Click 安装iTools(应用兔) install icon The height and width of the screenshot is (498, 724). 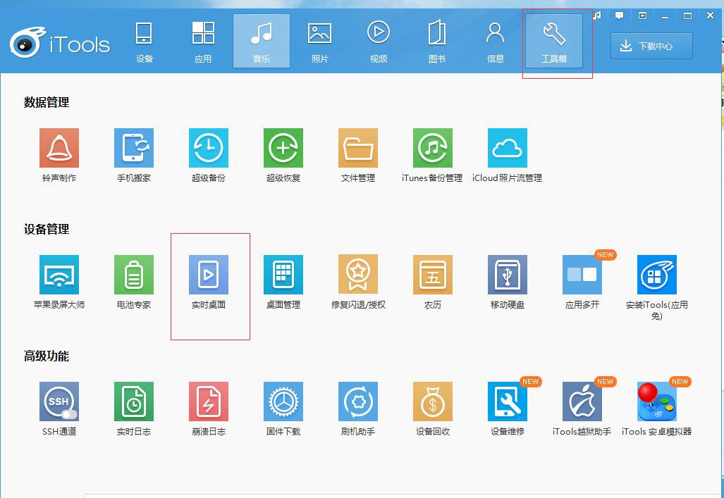[x=656, y=275]
